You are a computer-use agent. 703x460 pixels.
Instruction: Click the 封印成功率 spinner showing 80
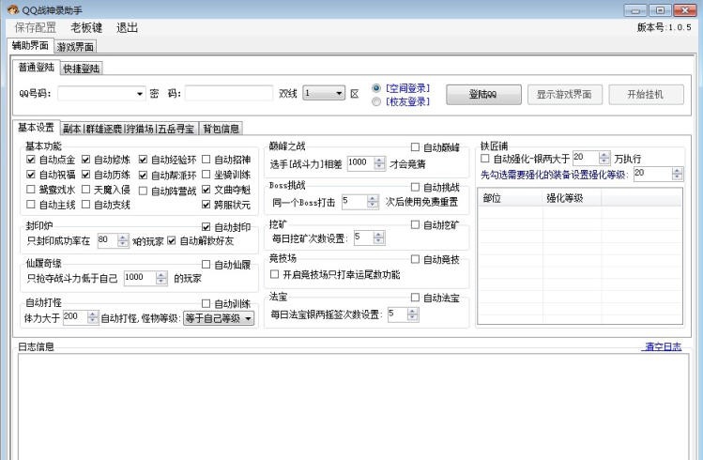[x=113, y=240]
